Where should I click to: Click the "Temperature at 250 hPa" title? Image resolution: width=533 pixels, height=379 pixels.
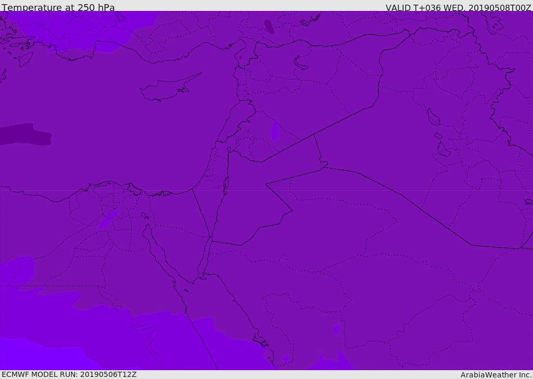tap(58, 7)
